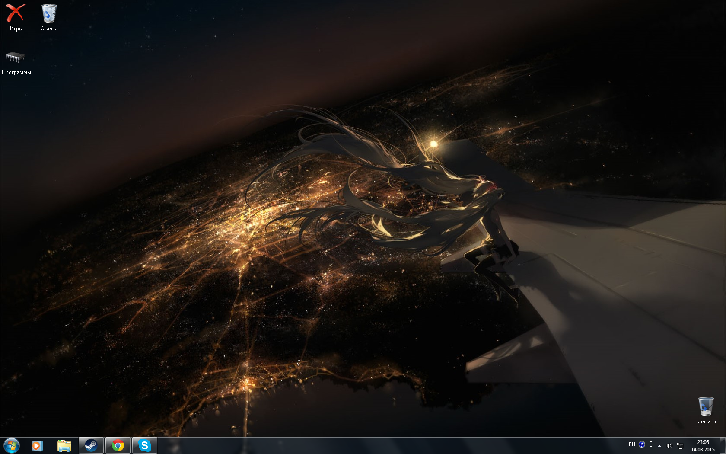Open the clock showing 23:06
Image resolution: width=726 pixels, height=454 pixels.
703,446
